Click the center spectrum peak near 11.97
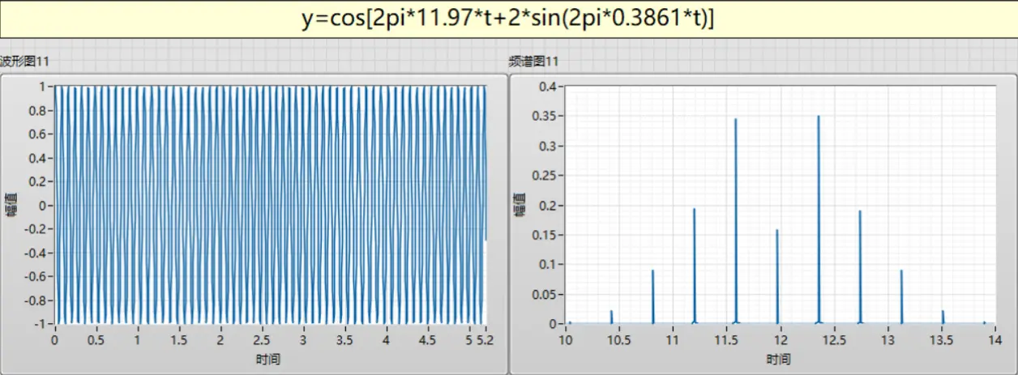The image size is (1018, 375). click(777, 276)
